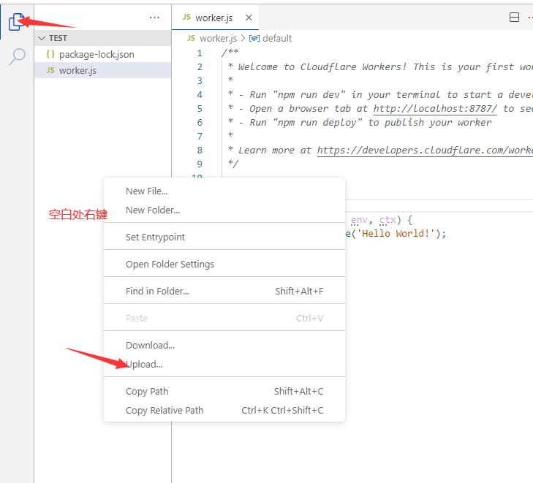Open the Search view in activity bar
This screenshot has height=483, width=533.
(16, 57)
